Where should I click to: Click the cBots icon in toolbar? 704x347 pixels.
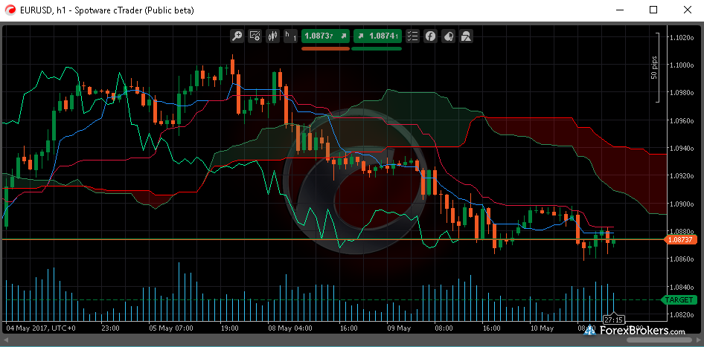[x=448, y=36]
